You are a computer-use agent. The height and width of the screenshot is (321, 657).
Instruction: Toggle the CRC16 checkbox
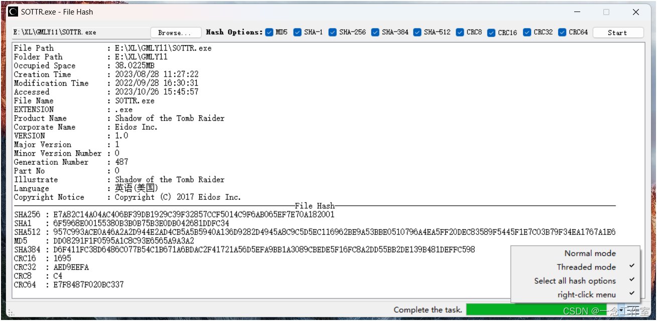(x=491, y=32)
